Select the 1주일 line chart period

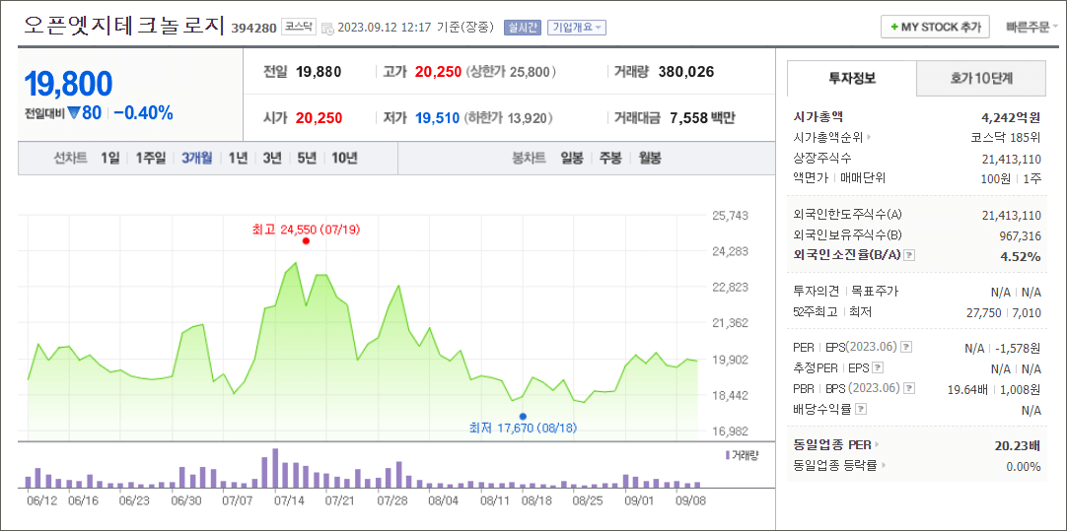tap(150, 159)
